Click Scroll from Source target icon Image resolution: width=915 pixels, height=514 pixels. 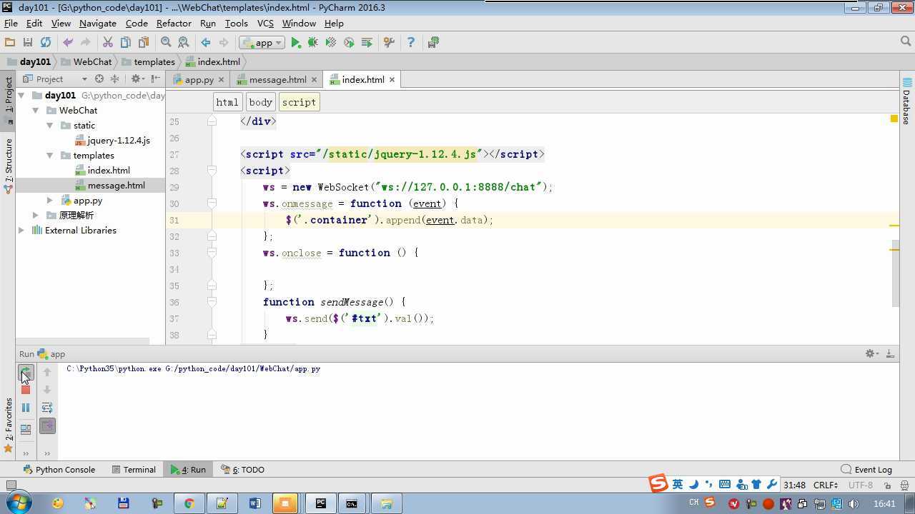point(99,79)
